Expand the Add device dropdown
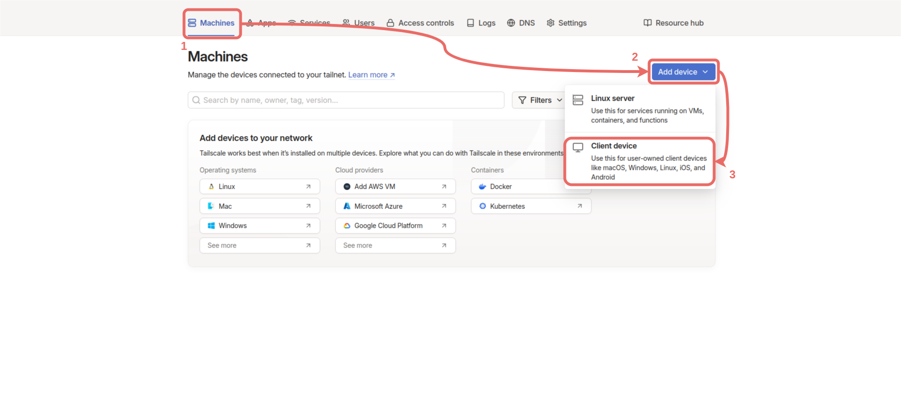The height and width of the screenshot is (417, 901). point(684,72)
